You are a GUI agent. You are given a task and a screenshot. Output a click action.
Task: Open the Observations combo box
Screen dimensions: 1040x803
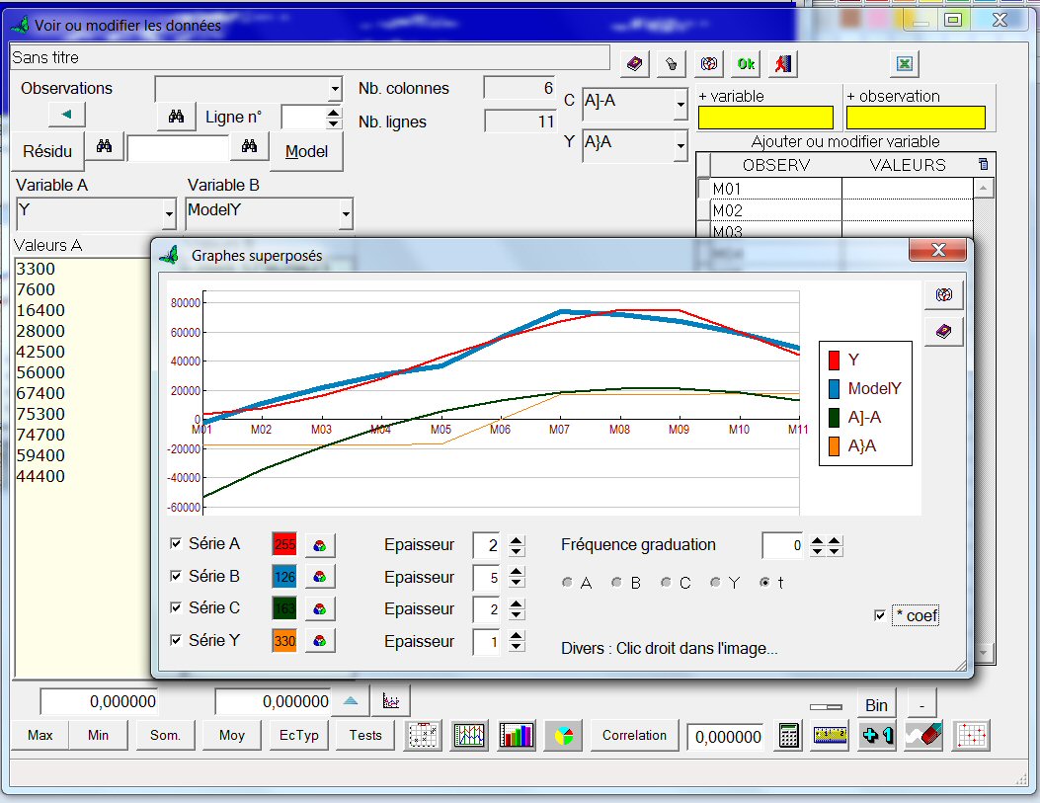click(333, 89)
